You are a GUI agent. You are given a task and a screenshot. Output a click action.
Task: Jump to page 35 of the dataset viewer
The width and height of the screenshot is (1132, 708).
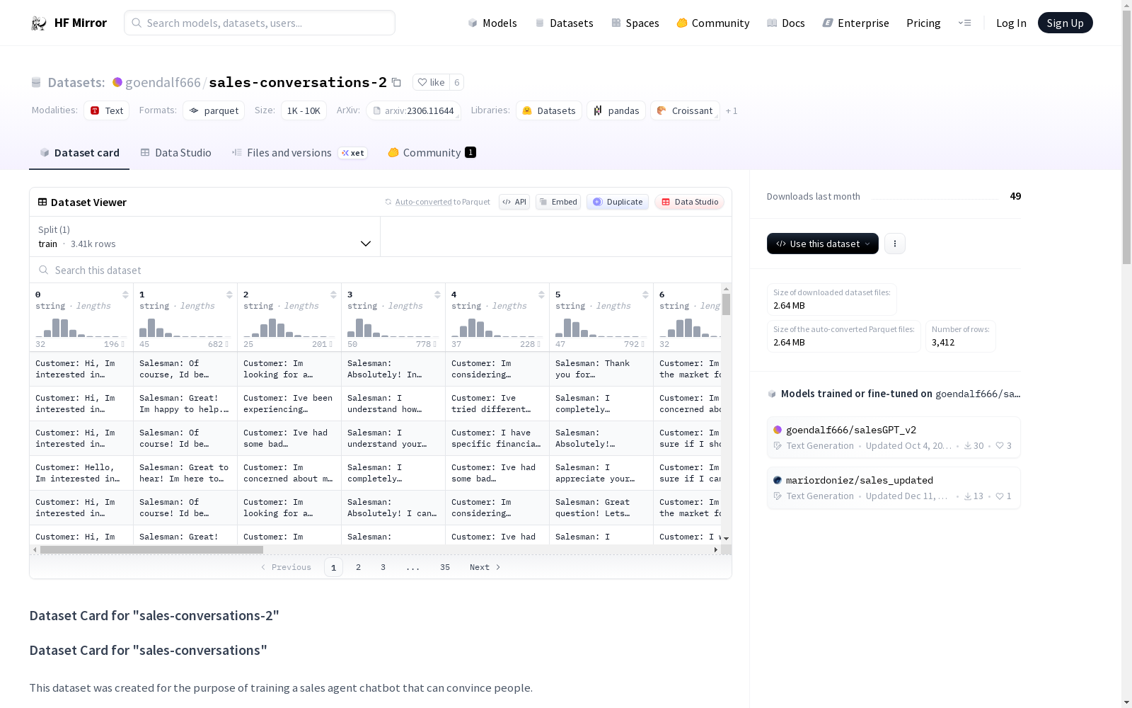(445, 567)
